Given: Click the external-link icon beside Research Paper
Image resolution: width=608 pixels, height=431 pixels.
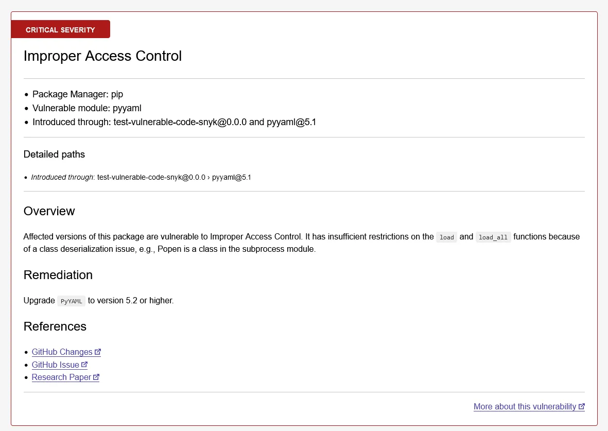Looking at the screenshot, I should 96,377.
